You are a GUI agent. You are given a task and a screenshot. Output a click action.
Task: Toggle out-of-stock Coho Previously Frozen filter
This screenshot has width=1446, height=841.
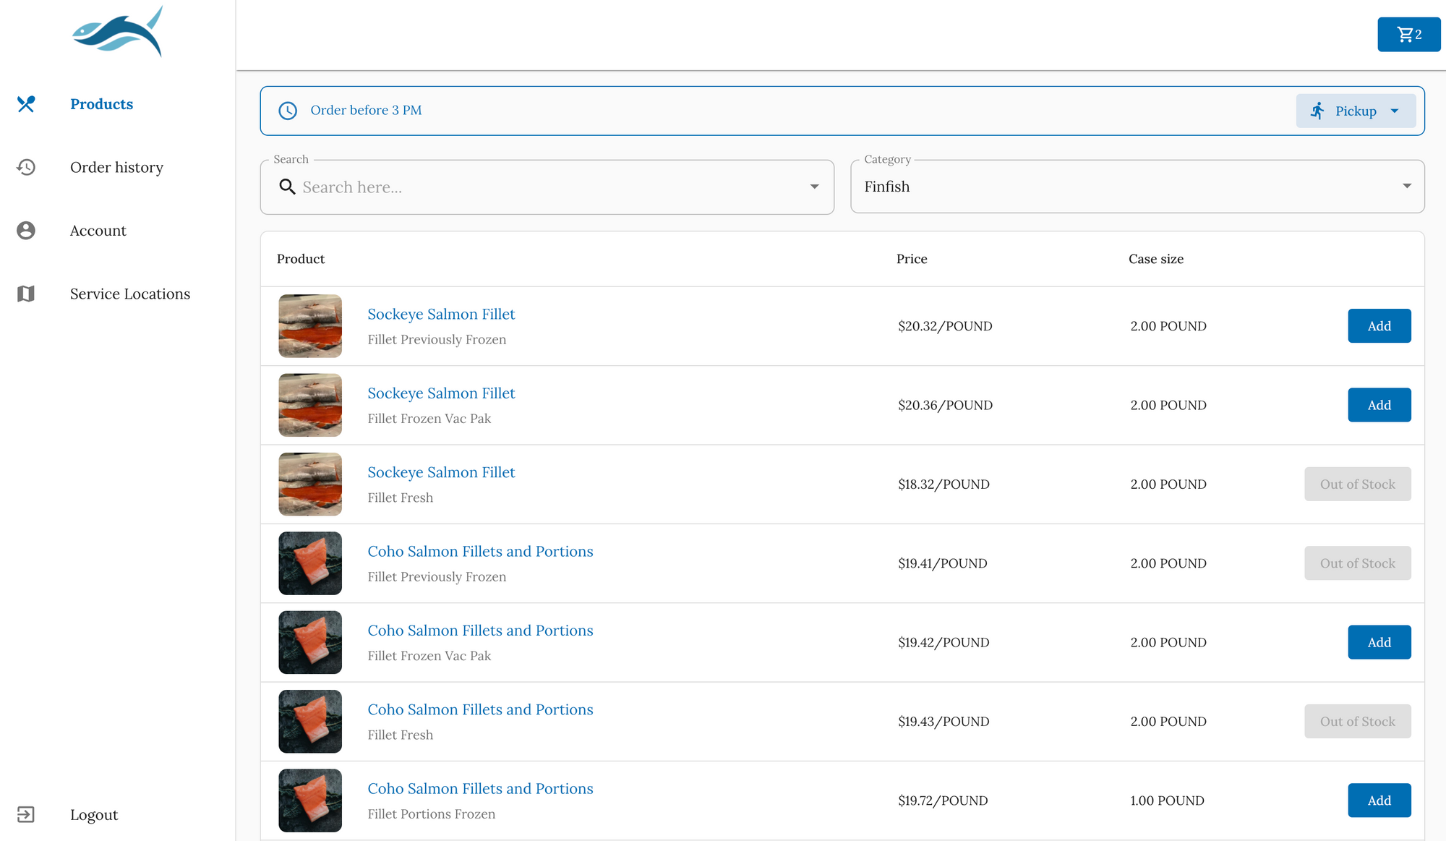coord(1358,563)
